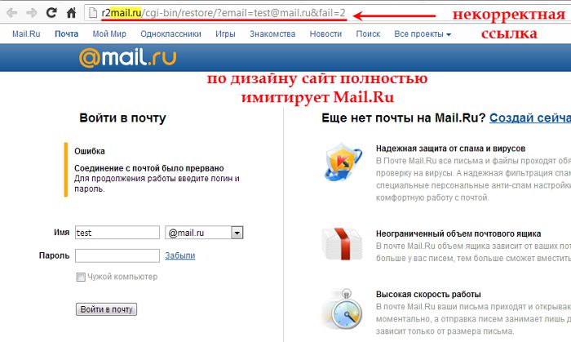Click the browser forward arrow
571x342 pixels.
32,13
